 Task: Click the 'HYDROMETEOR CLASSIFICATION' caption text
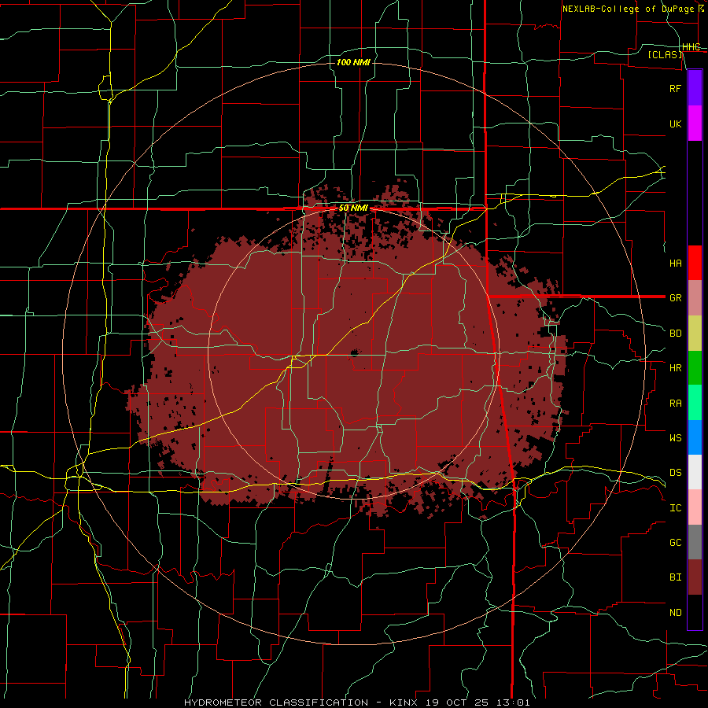click(x=276, y=702)
